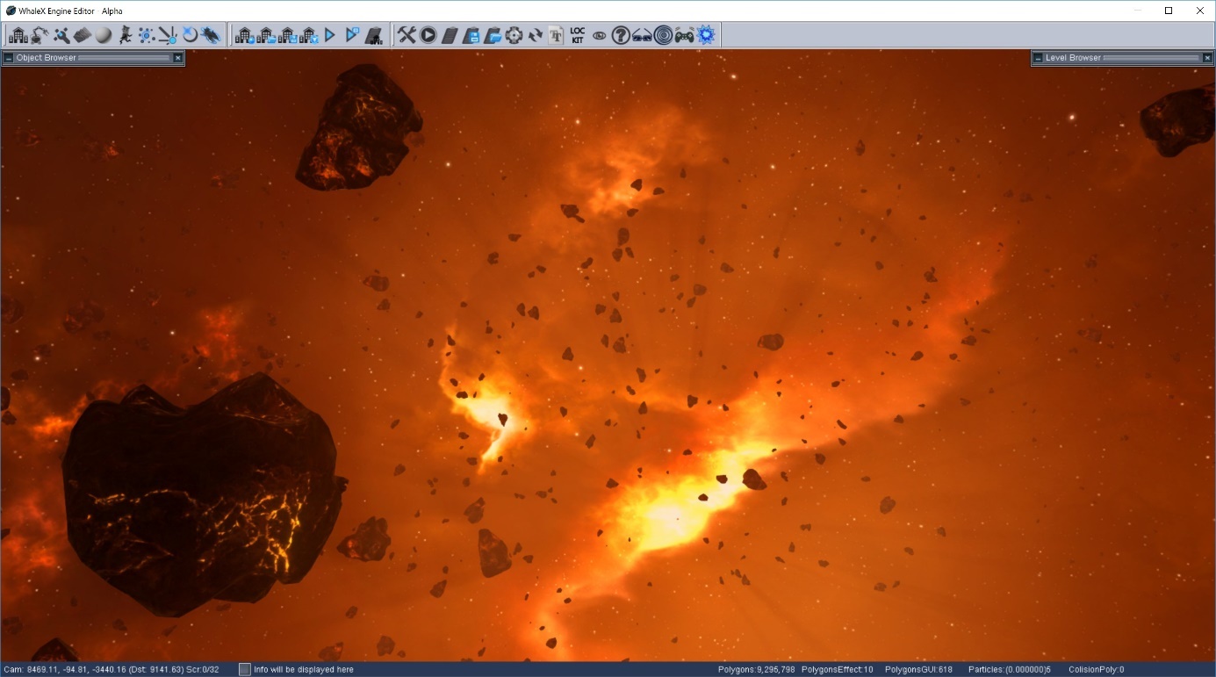Toggle the checkbox beside info status text
The image size is (1216, 677).
point(245,669)
